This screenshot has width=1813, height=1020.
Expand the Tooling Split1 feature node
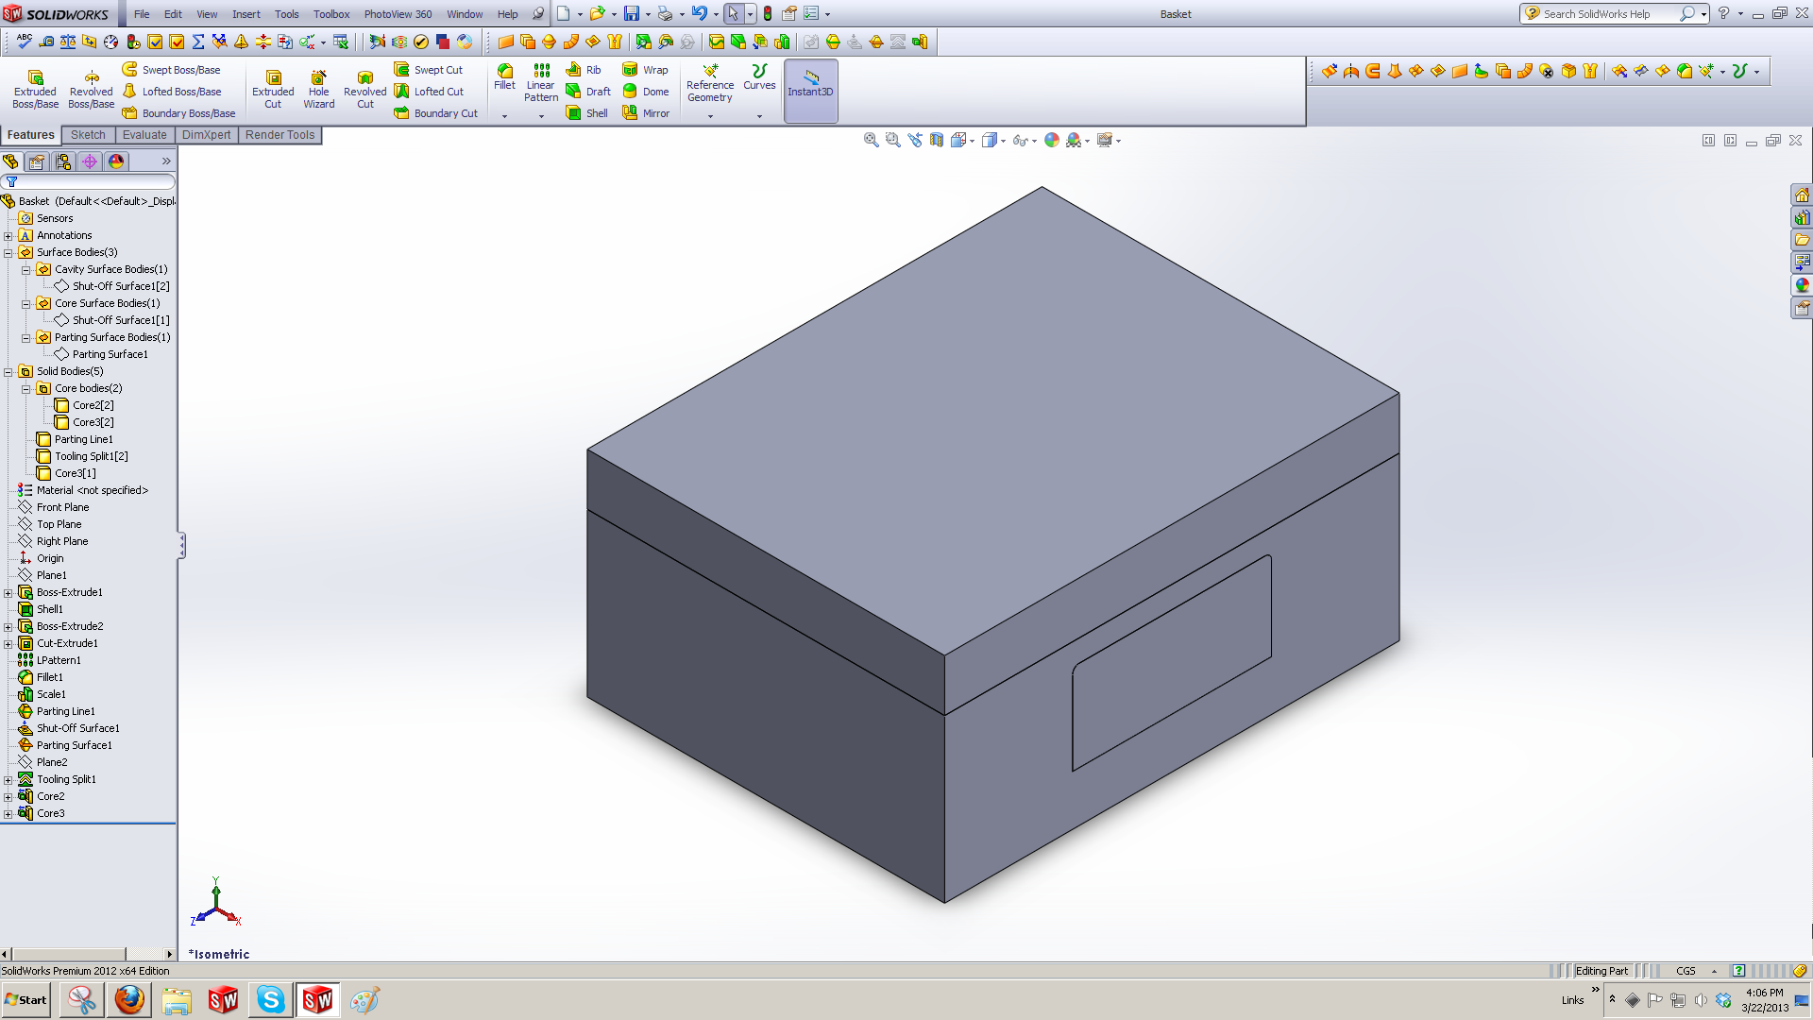8,780
